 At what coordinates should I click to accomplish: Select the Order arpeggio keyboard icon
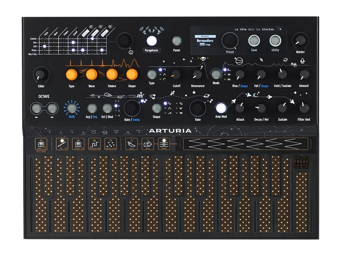(x=78, y=144)
